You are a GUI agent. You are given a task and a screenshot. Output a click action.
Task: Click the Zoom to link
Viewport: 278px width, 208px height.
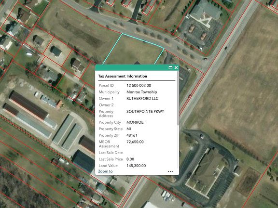(105, 171)
